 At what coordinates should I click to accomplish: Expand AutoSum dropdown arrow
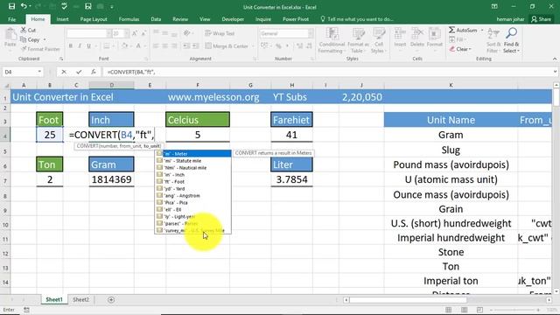[482, 31]
